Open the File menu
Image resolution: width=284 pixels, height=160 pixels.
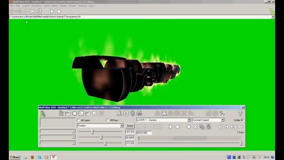(12, 6)
